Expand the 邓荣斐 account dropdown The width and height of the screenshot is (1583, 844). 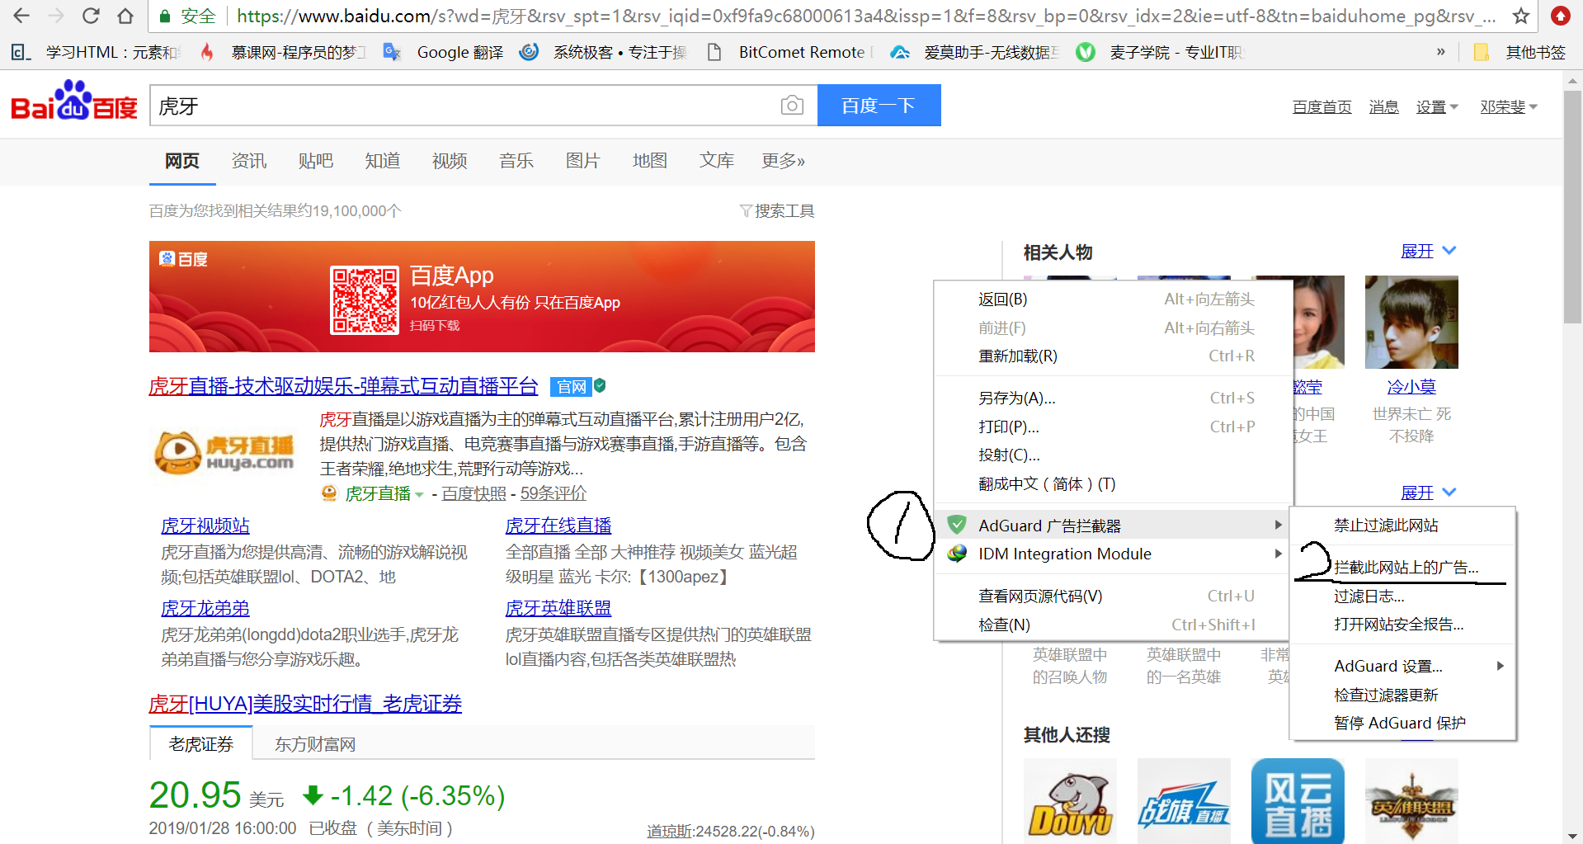click(x=1509, y=107)
